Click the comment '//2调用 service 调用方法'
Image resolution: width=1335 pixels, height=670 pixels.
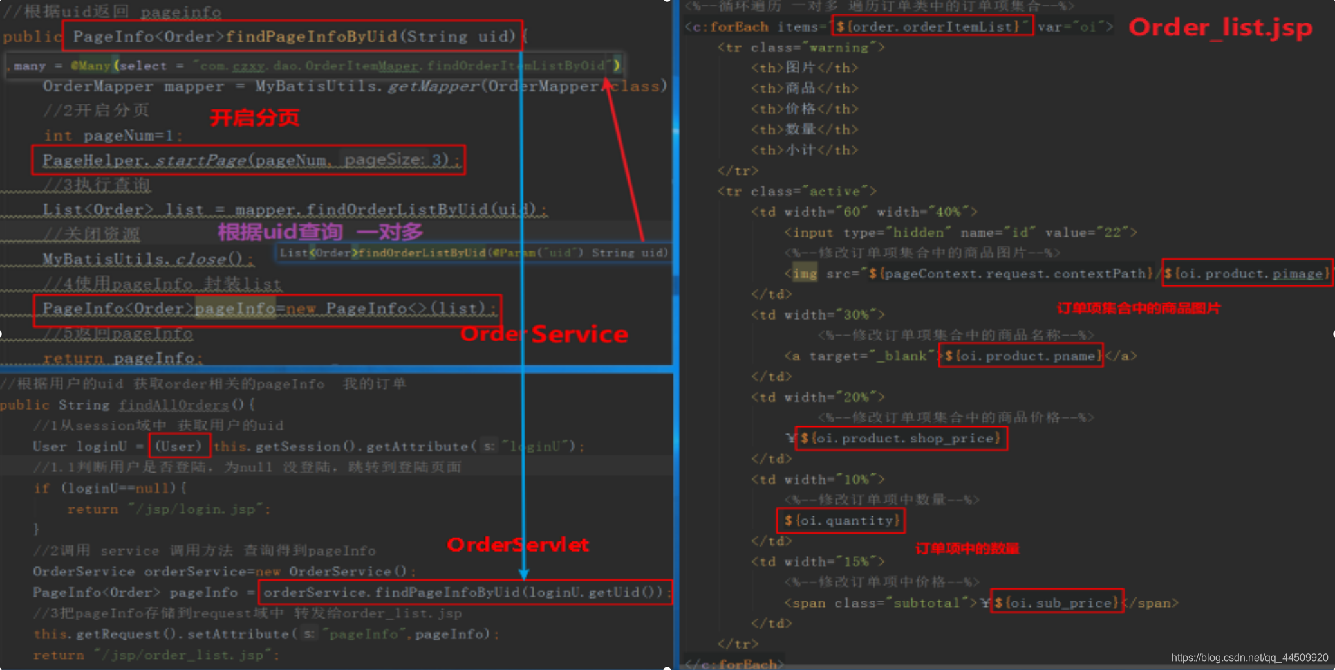coord(205,551)
